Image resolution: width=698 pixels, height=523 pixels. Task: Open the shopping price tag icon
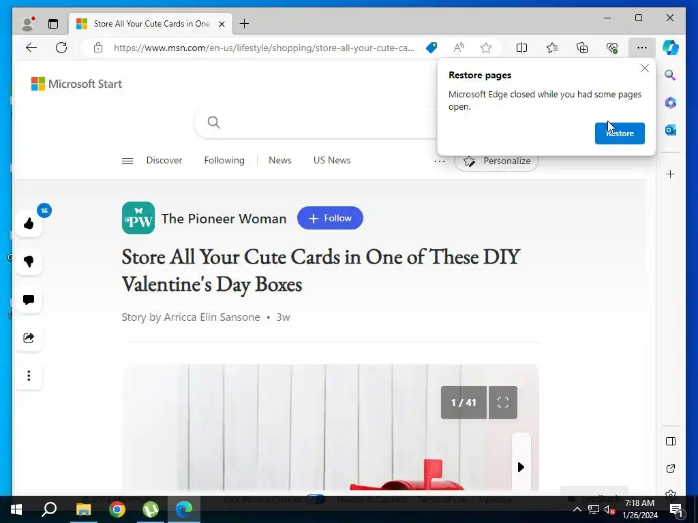[x=431, y=48]
